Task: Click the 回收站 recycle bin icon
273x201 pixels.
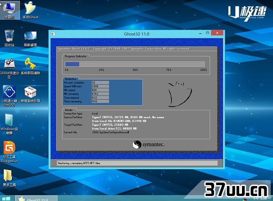Action: 10,38
